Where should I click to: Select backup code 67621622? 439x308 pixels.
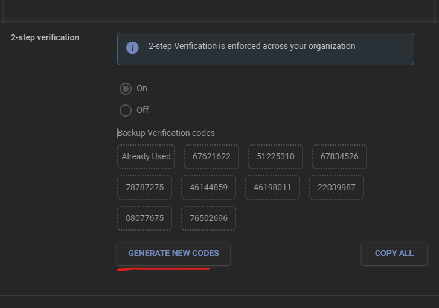pos(211,156)
